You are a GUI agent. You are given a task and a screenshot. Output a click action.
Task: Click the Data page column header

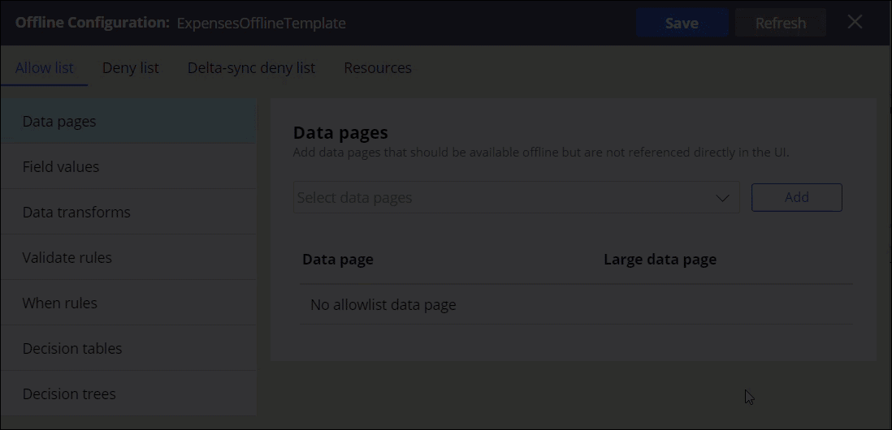(338, 260)
